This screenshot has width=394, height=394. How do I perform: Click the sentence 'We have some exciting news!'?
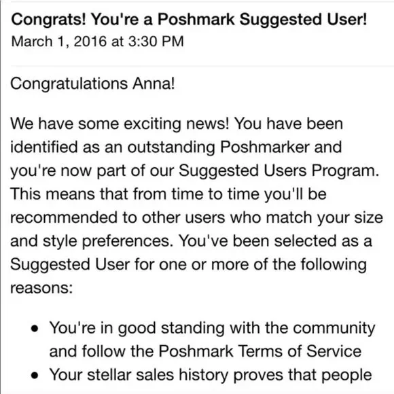point(120,124)
